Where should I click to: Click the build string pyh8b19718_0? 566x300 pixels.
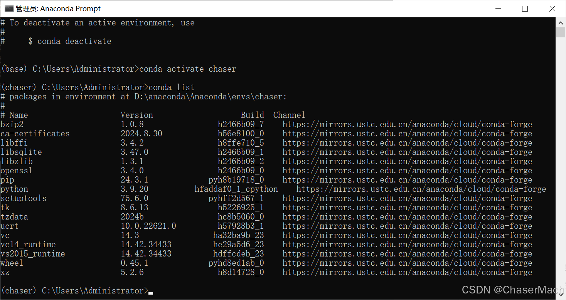(x=236, y=180)
